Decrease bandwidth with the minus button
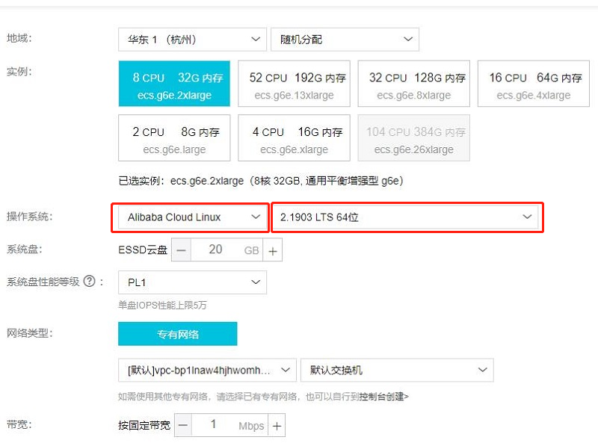The height and width of the screenshot is (443, 598). pos(183,425)
